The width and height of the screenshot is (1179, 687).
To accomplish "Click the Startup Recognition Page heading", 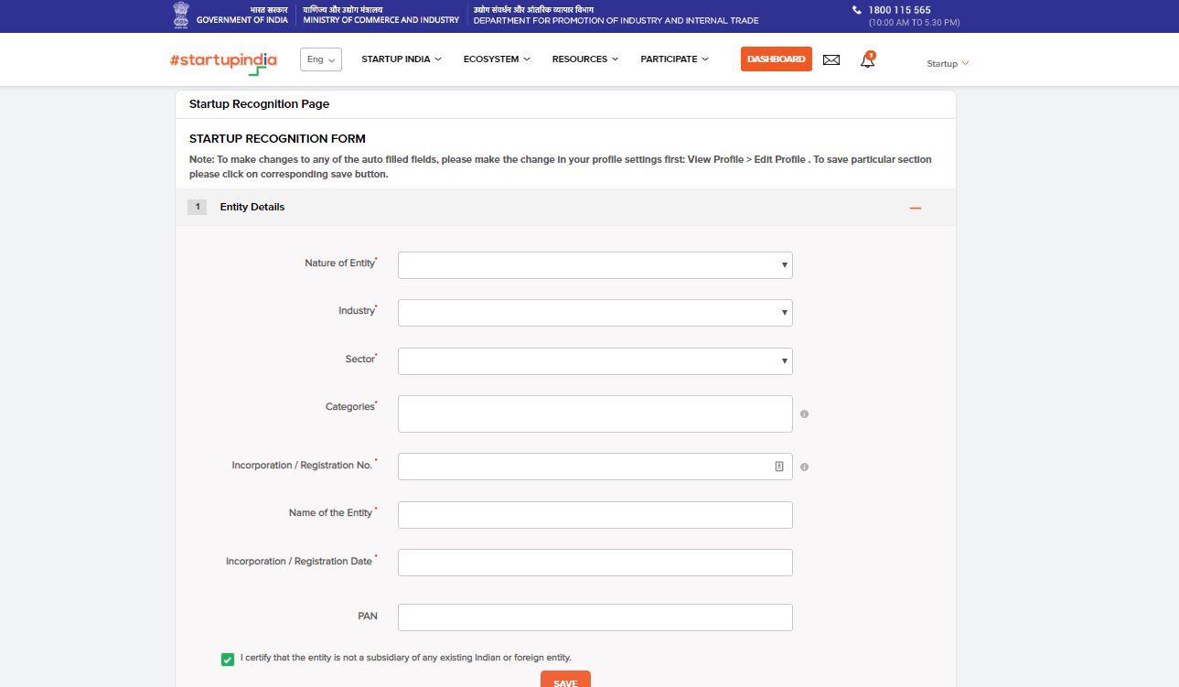I will tap(259, 104).
